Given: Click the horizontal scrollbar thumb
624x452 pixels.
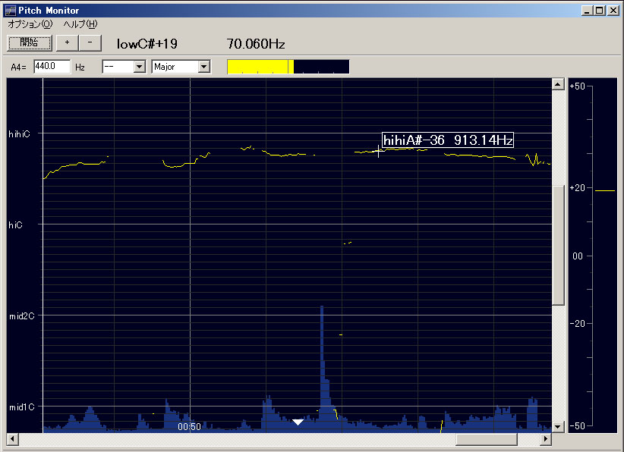Looking at the screenshot, I should click(x=487, y=439).
